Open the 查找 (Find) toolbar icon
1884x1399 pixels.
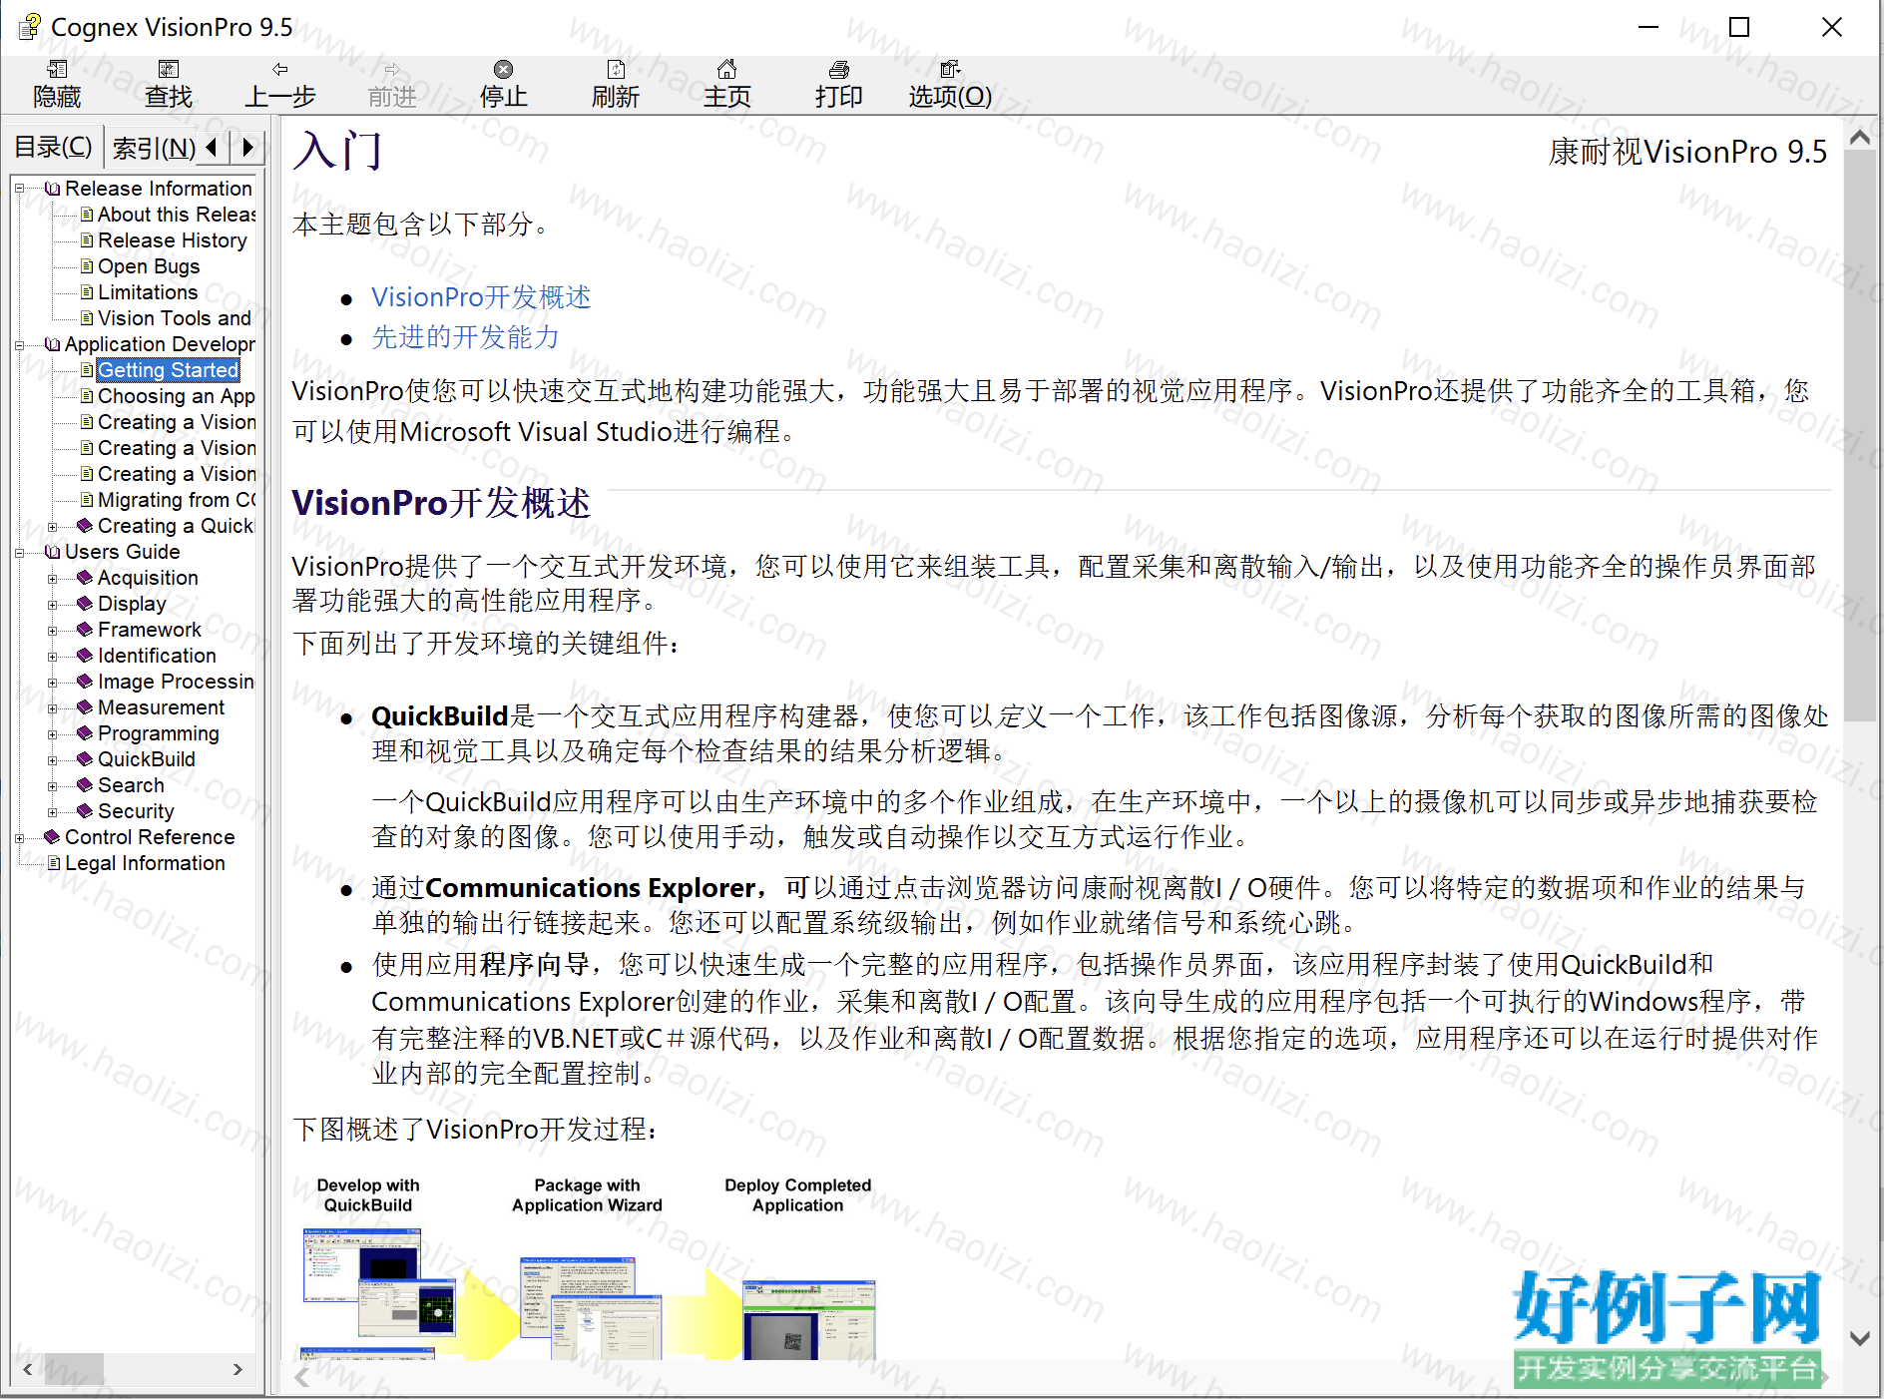pyautogui.click(x=169, y=69)
